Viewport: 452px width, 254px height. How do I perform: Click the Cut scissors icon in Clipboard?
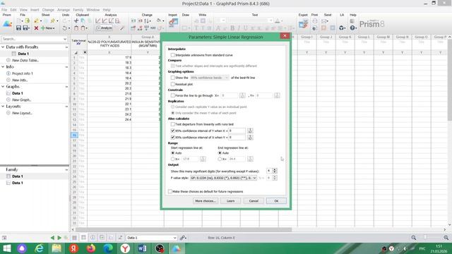(76, 20)
